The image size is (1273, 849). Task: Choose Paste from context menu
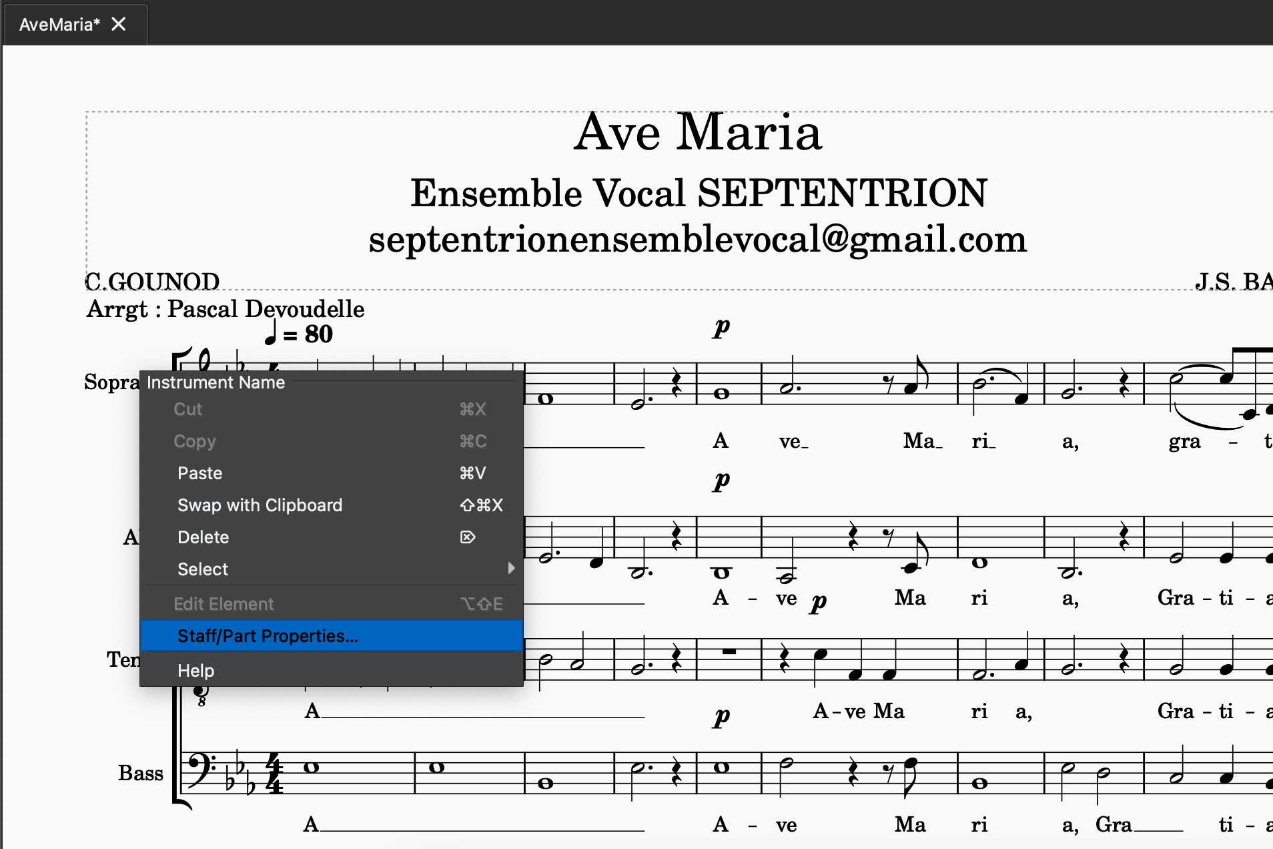tap(332, 473)
